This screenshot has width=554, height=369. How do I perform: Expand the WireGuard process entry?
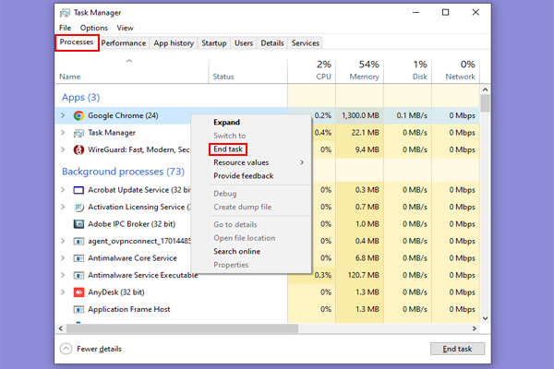(x=63, y=149)
